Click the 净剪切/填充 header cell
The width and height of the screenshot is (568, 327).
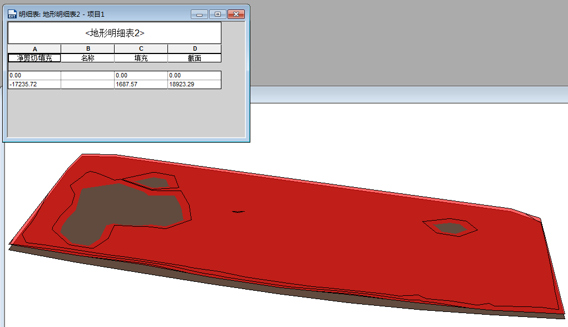point(35,58)
